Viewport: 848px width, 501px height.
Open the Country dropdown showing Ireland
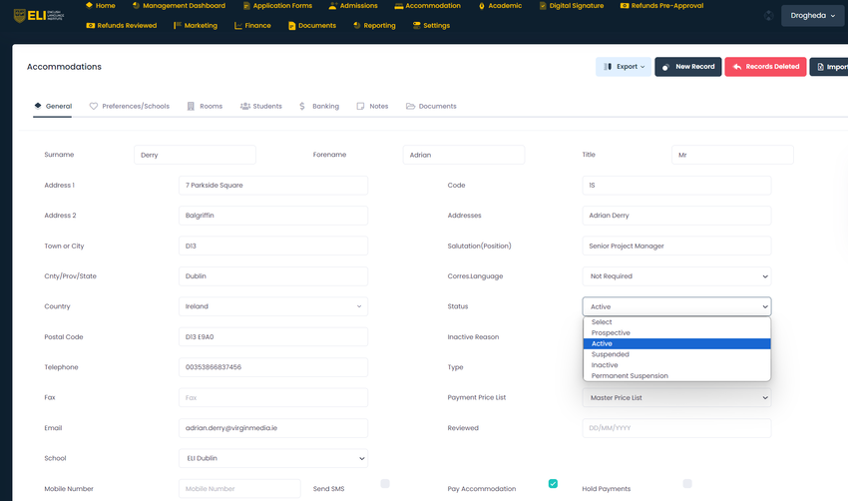(272, 306)
